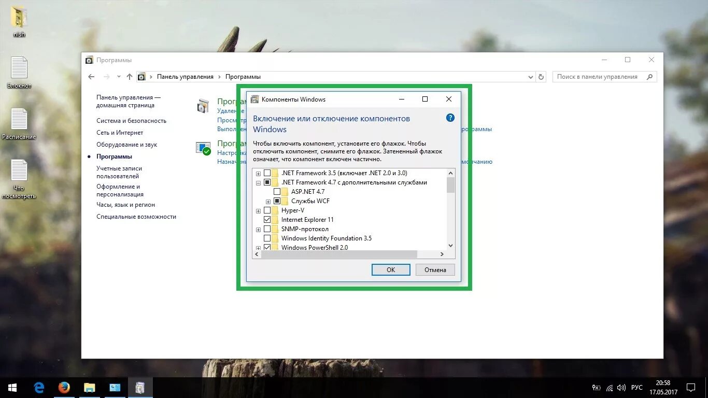708x398 pixels.
Task: Click folder icon beside SNMP-протокол
Action: (x=275, y=229)
